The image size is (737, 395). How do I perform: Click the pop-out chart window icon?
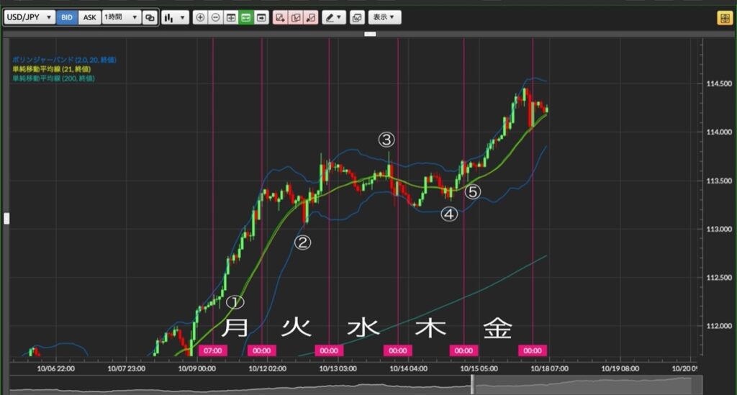pyautogui.click(x=357, y=17)
